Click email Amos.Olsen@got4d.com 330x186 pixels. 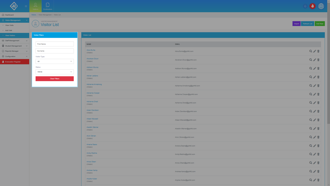[184, 163]
